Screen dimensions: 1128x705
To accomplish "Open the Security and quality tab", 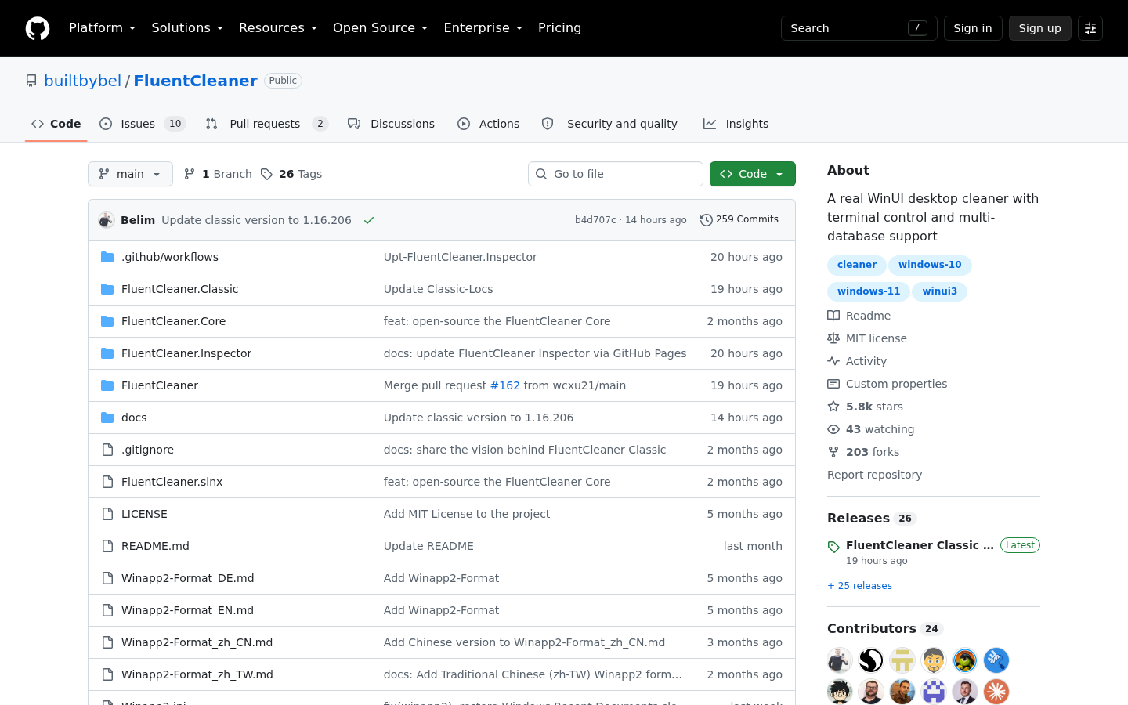I will (609, 124).
